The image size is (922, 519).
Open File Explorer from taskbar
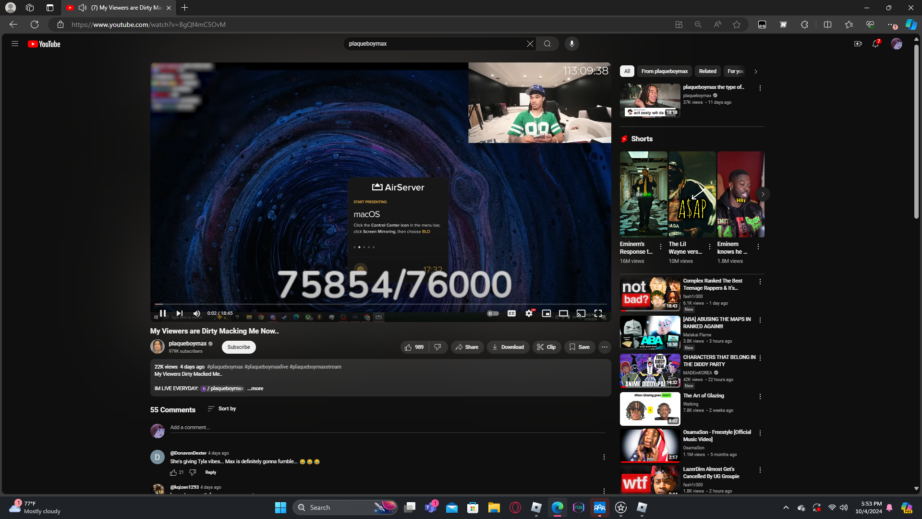click(494, 507)
